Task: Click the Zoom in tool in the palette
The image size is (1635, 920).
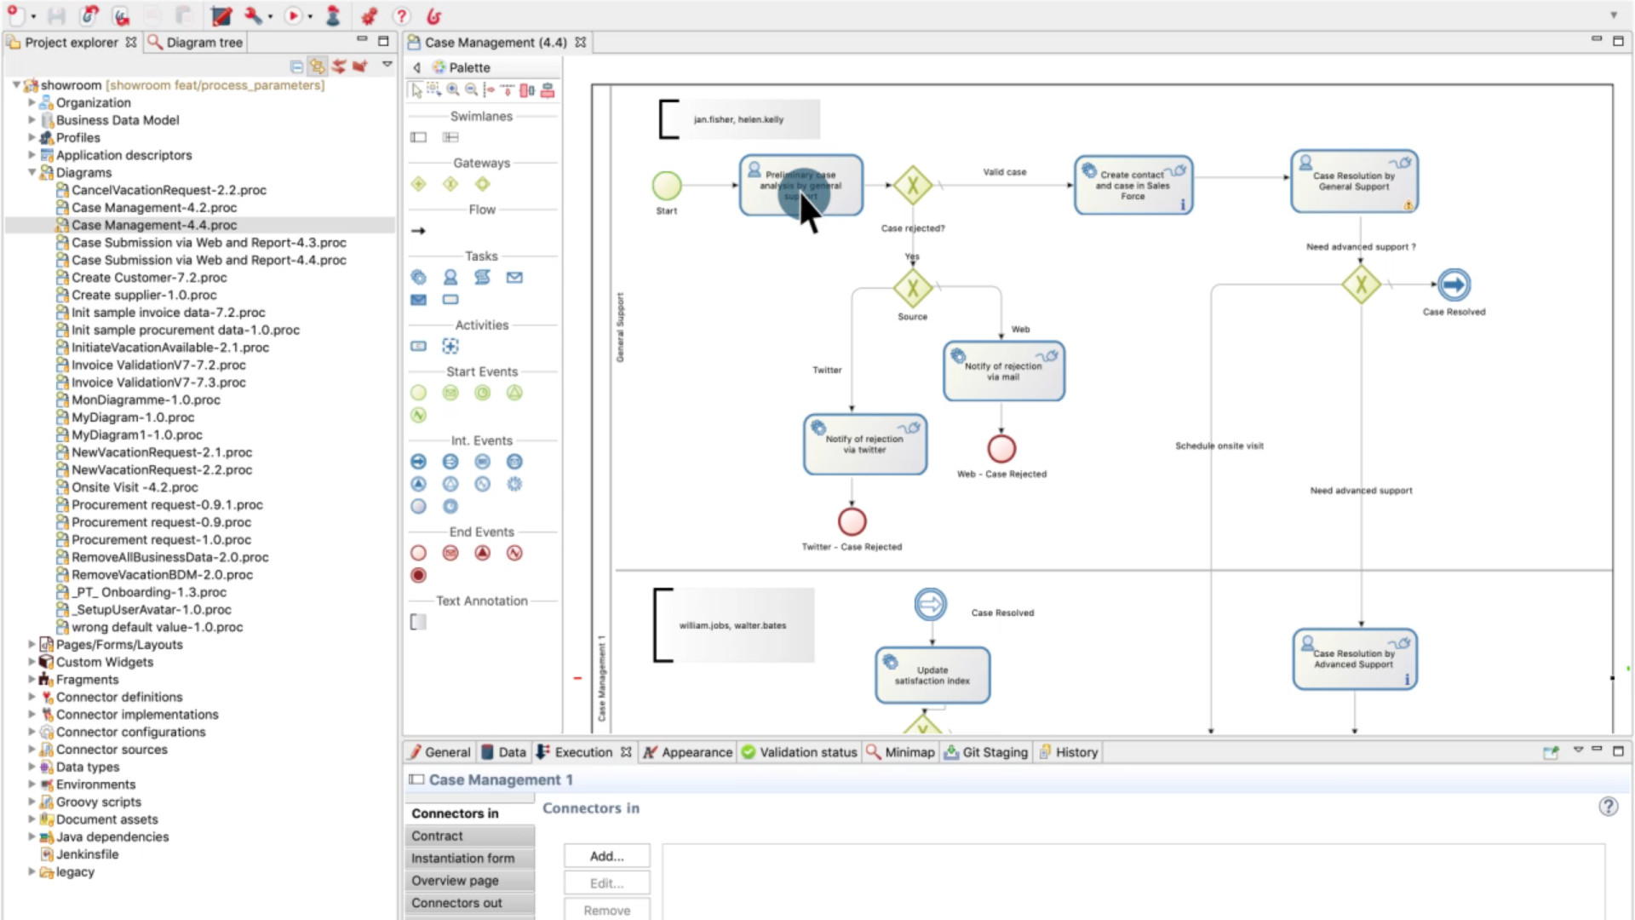Action: (x=453, y=89)
